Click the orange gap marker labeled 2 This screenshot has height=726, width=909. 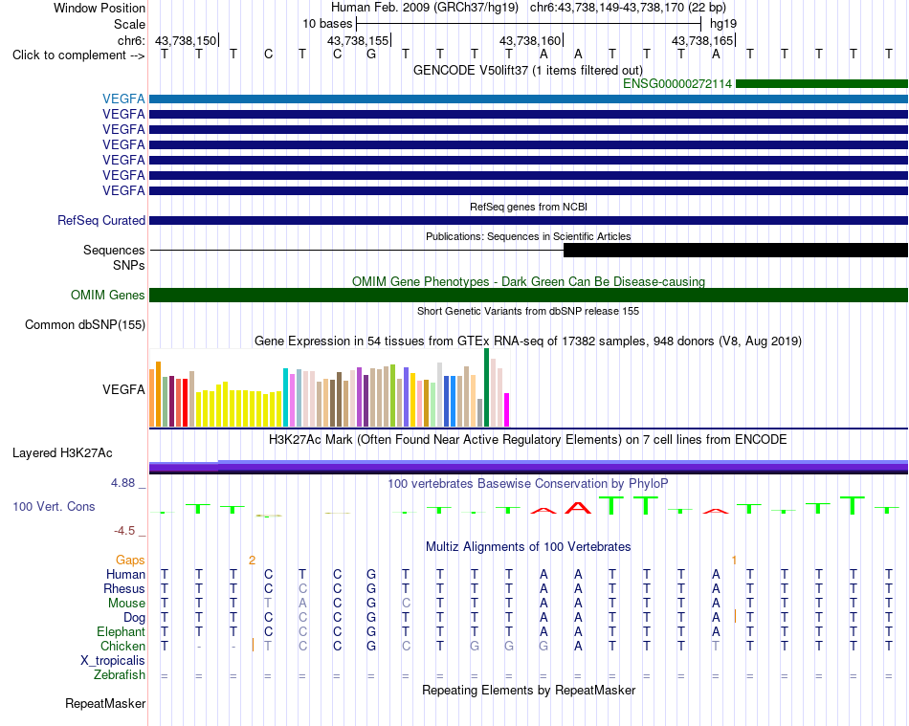click(x=252, y=561)
